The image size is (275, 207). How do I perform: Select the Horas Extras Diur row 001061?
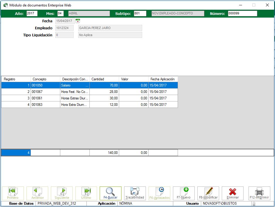74,98
